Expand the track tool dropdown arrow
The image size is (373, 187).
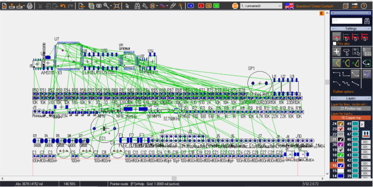[168, 6]
